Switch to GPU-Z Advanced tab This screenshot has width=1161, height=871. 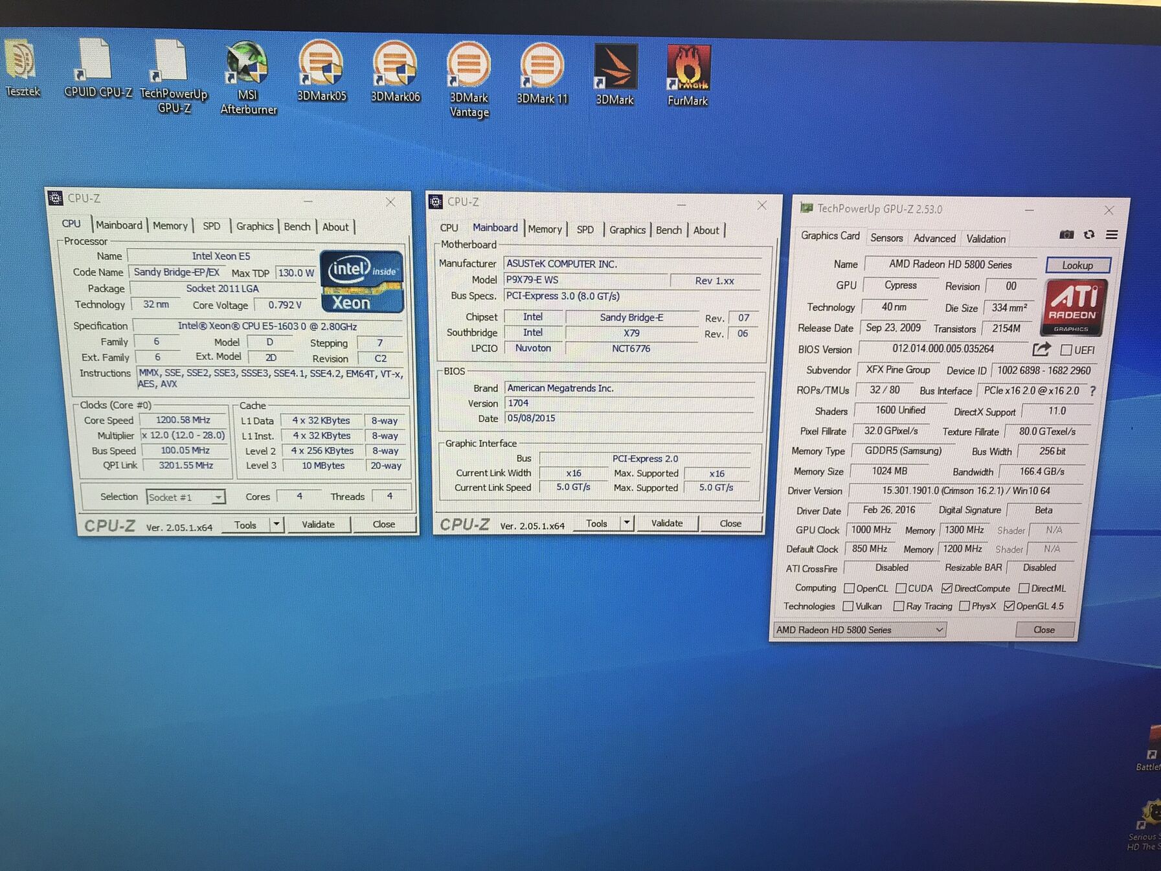click(934, 238)
